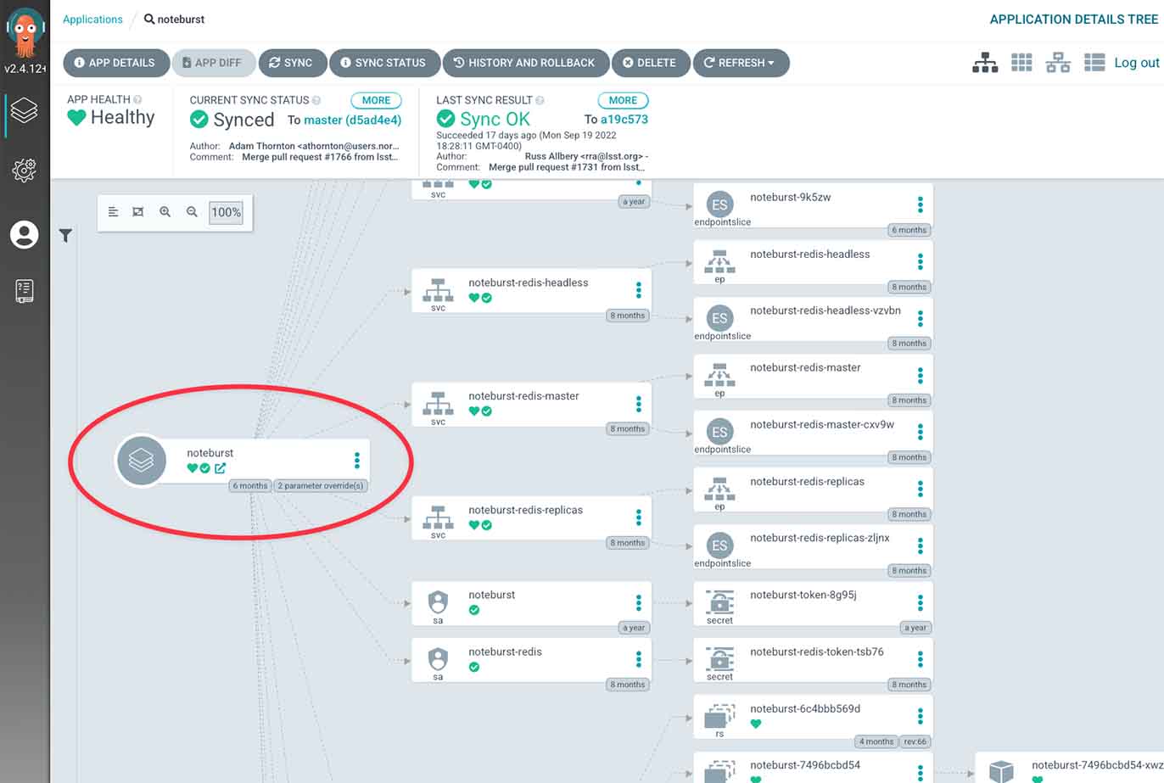Open noteburst-redis-master service kebab menu

(x=639, y=404)
